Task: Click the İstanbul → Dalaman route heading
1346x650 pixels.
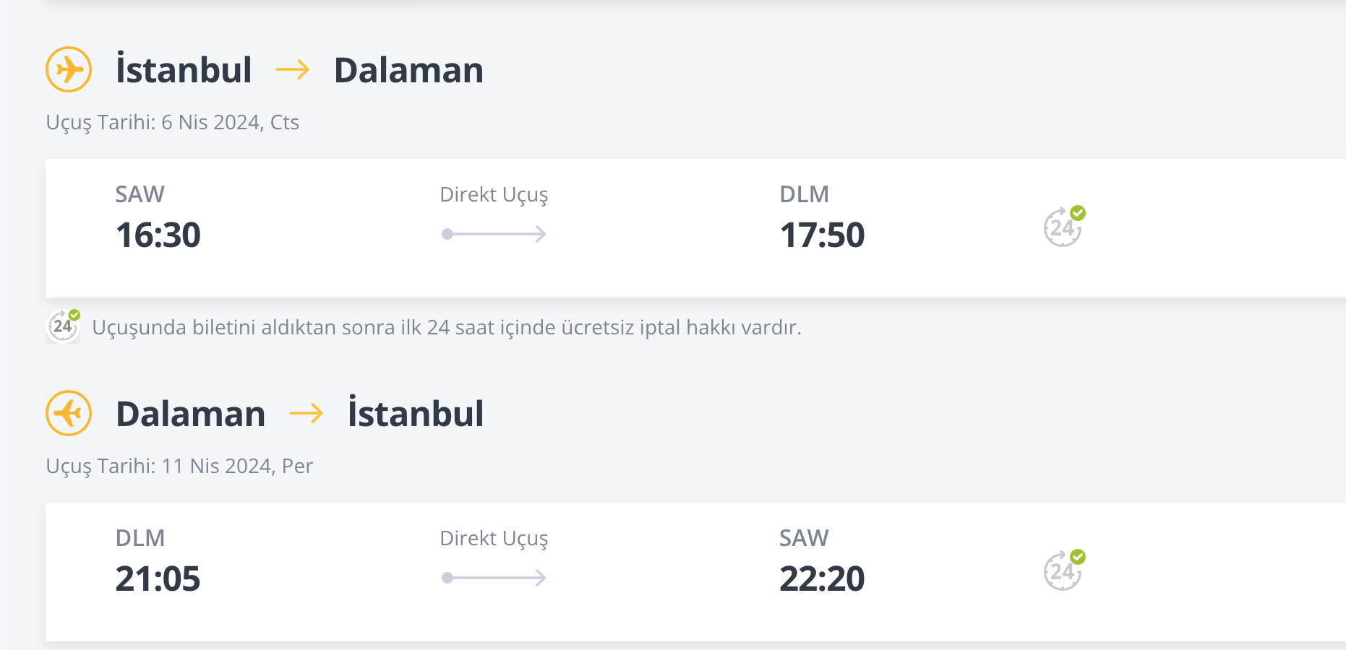Action: [300, 70]
